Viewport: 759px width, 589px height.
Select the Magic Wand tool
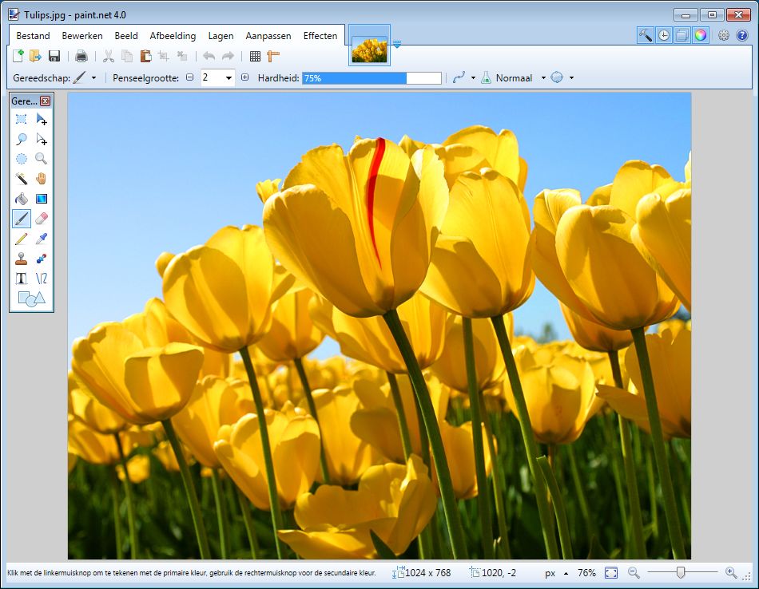click(x=22, y=179)
